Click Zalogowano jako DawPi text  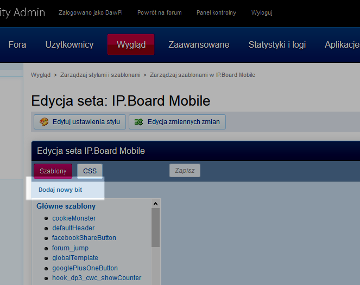[x=91, y=12]
